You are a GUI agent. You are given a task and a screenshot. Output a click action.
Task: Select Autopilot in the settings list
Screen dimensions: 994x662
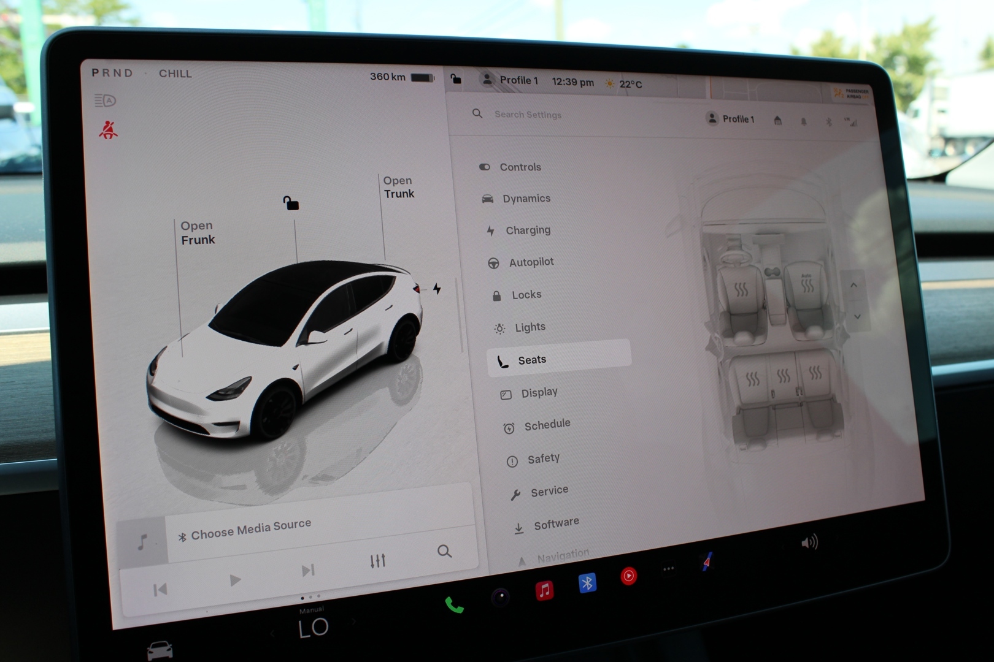click(x=531, y=262)
